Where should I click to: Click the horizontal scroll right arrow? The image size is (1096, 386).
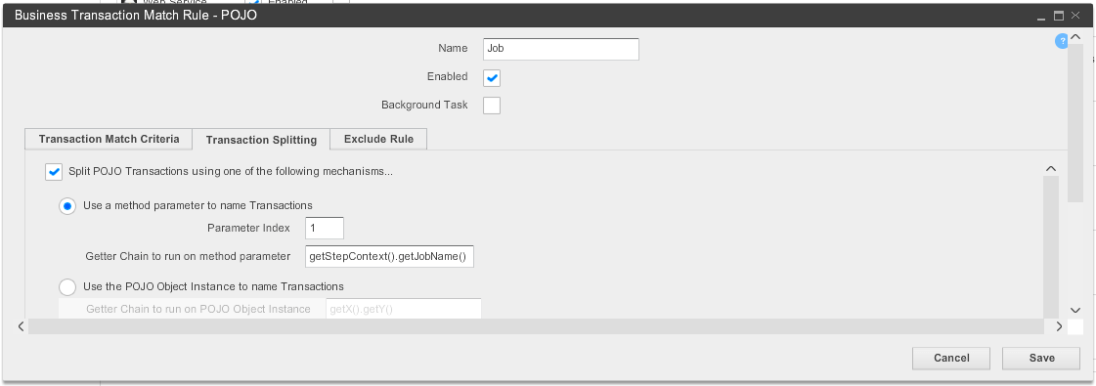pyautogui.click(x=1060, y=326)
